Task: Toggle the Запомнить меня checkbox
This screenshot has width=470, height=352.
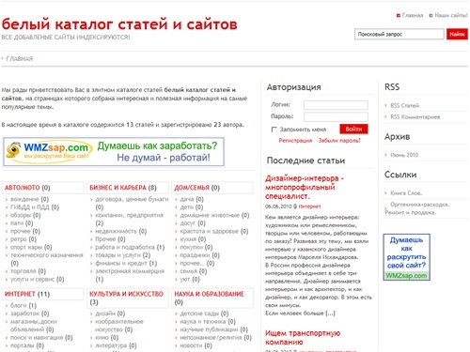Action: (274, 130)
